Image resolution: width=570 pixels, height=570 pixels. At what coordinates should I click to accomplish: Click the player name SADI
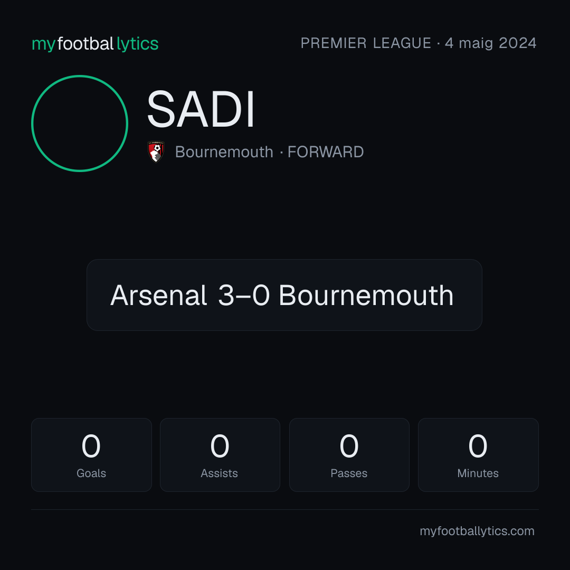coord(201,109)
